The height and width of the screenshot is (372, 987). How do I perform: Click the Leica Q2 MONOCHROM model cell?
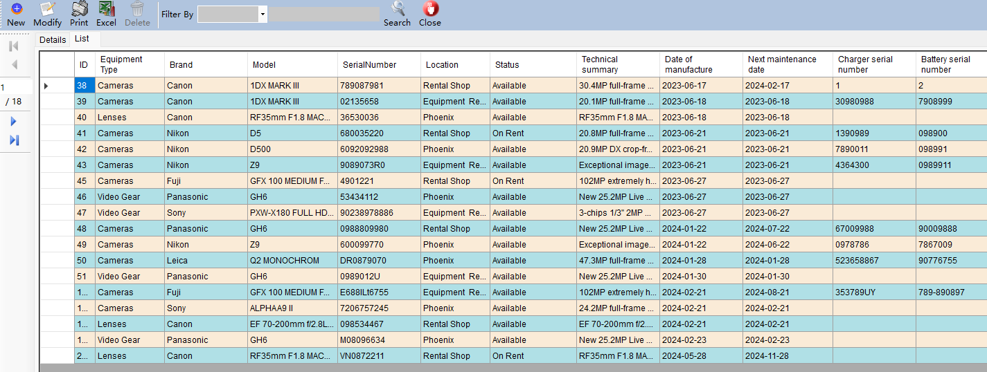(292, 261)
